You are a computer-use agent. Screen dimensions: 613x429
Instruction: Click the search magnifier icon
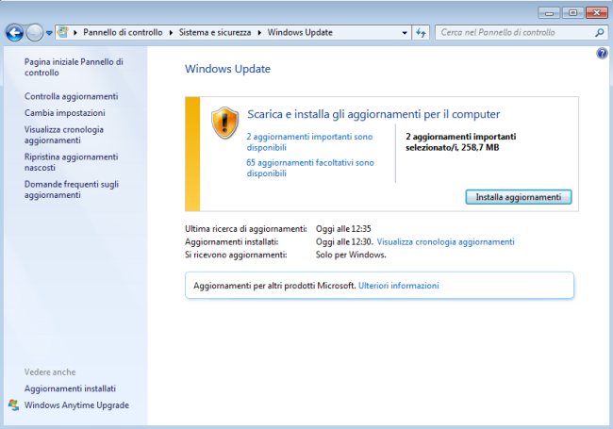(599, 33)
